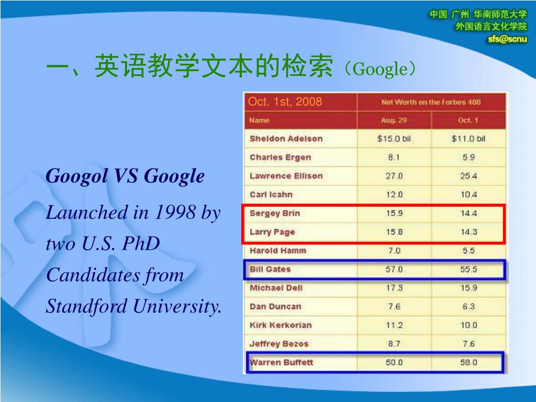Click the 'Aug. 29' column header
The image size is (536, 402).
coord(394,120)
